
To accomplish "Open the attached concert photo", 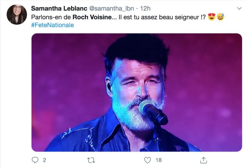I will [137, 92].
